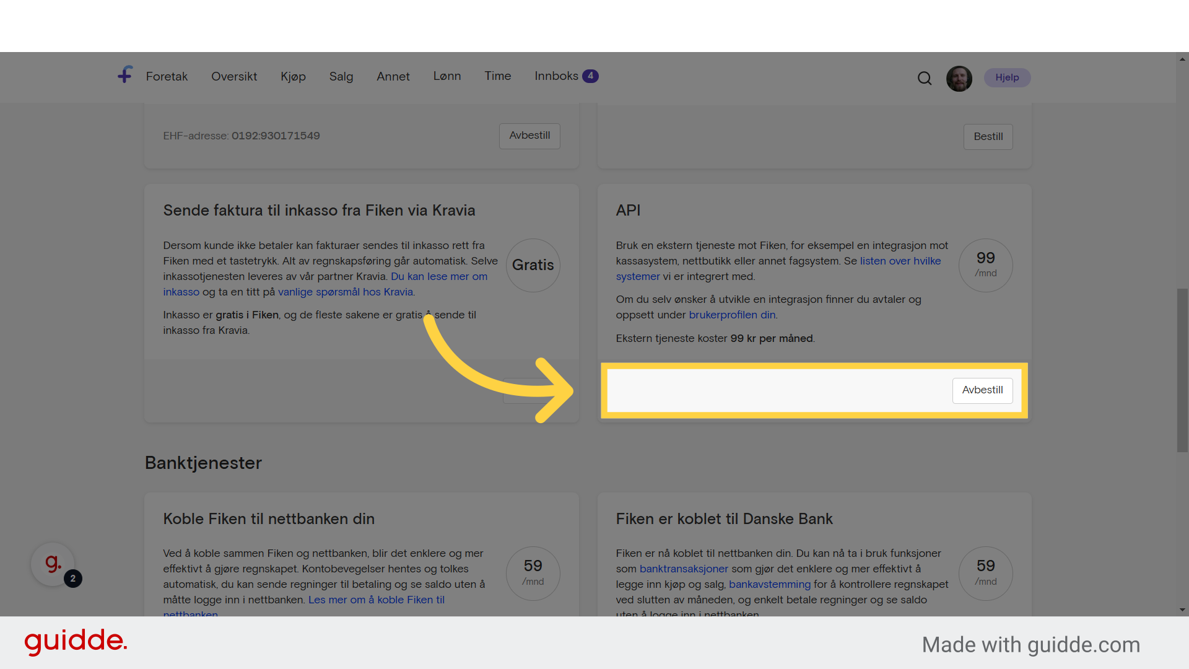Click Avbestill next to EHF-adresse
Screen dimensions: 1189x669
[529, 136]
